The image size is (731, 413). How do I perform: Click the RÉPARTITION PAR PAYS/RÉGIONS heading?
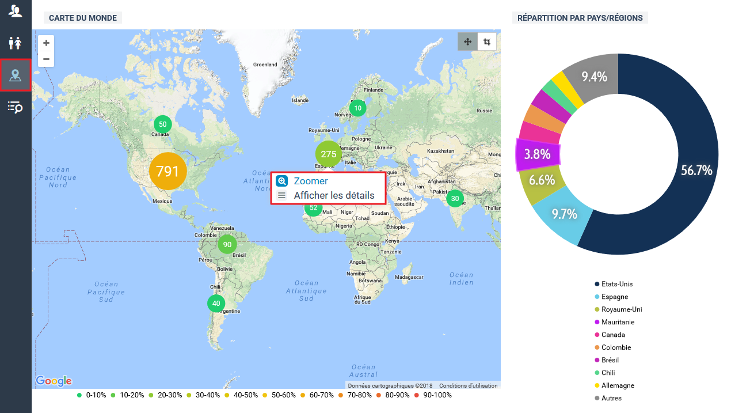point(580,18)
